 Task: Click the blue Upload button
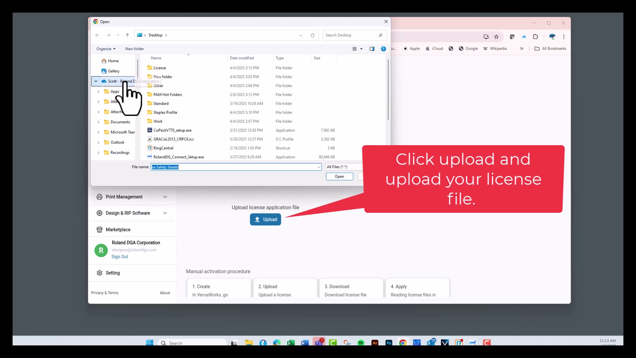265,219
